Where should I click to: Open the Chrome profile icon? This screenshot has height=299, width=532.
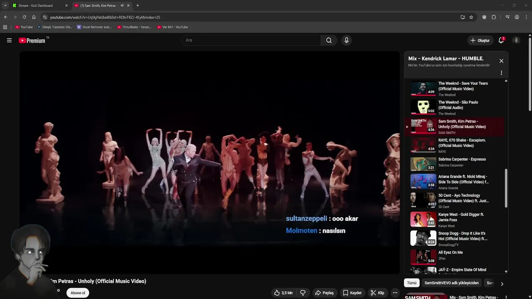(x=517, y=17)
